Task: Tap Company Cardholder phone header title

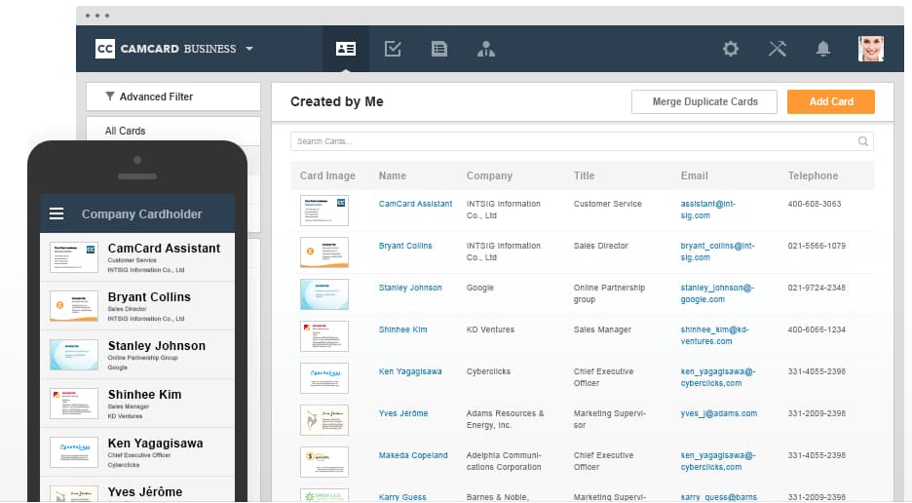Action: (x=142, y=214)
